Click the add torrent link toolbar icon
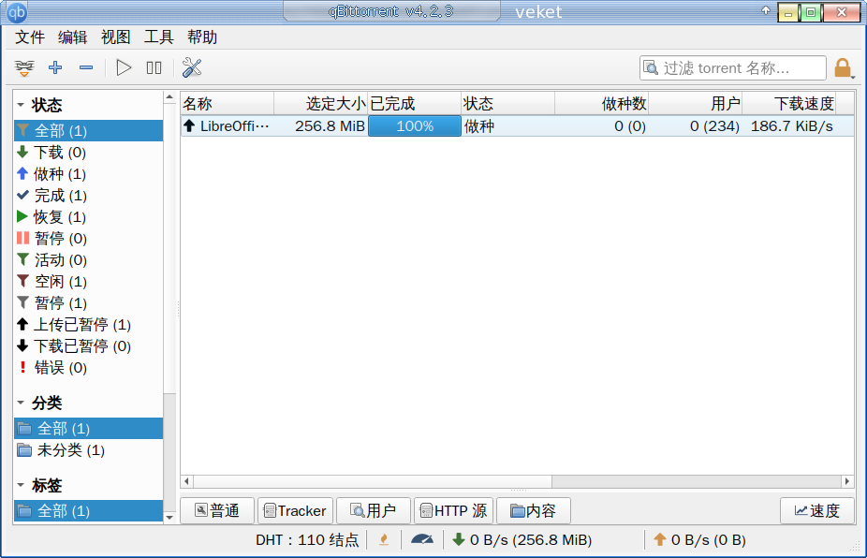This screenshot has height=558, width=867. pyautogui.click(x=24, y=68)
